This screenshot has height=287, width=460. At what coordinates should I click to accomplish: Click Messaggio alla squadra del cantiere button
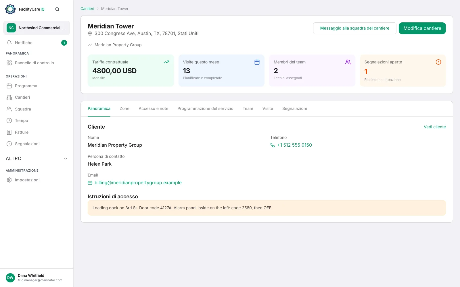[355, 28]
